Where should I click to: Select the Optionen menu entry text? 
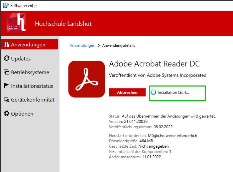(22, 114)
